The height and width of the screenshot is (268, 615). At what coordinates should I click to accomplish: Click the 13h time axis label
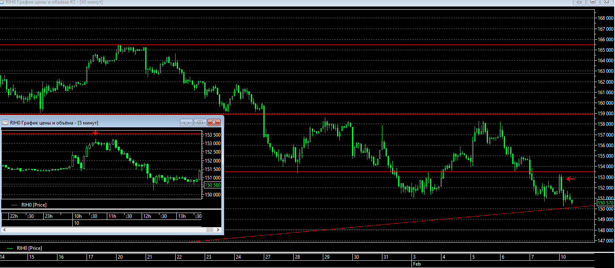point(182,216)
